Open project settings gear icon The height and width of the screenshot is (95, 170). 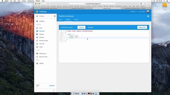pos(55,16)
